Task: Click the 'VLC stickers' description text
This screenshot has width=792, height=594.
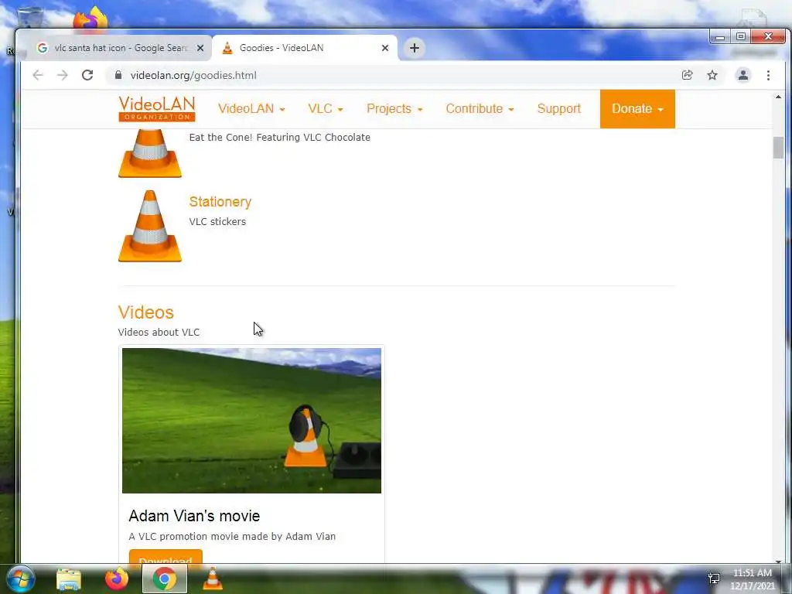Action: [217, 222]
